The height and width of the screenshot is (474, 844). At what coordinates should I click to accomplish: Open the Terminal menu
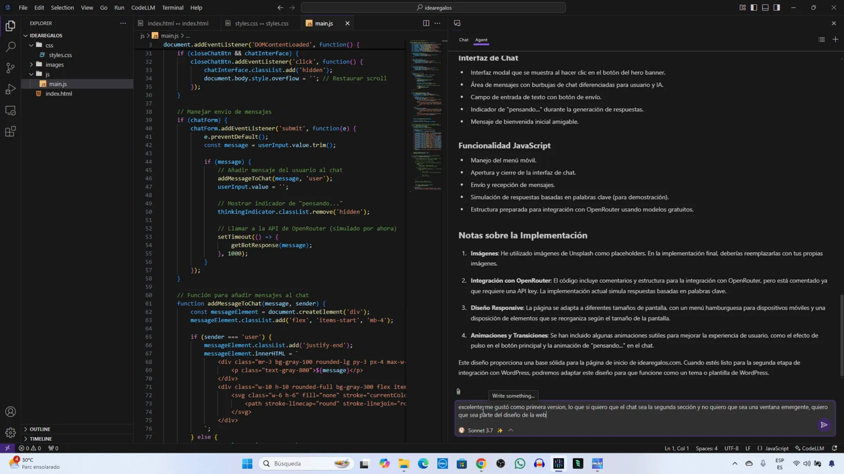[x=172, y=7]
